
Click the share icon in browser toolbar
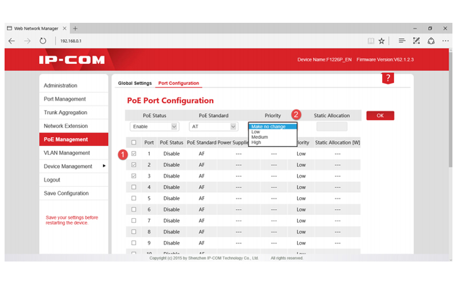pyautogui.click(x=431, y=40)
